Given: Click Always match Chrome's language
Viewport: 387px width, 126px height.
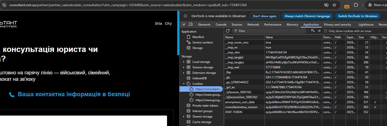Looking at the screenshot, I should 307,16.
